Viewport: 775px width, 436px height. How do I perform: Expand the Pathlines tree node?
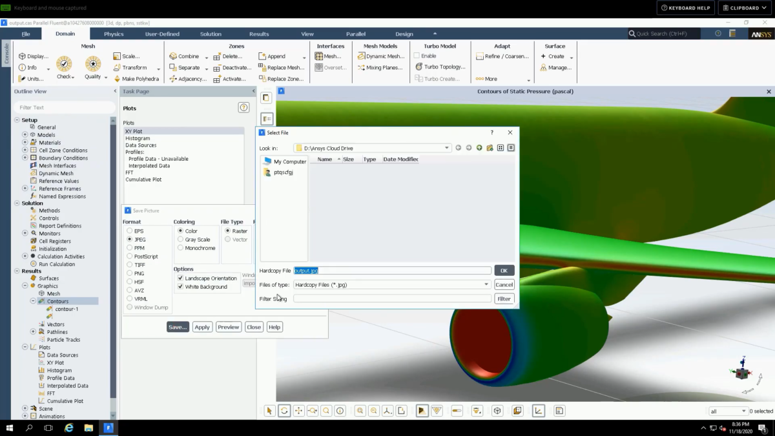click(x=33, y=331)
